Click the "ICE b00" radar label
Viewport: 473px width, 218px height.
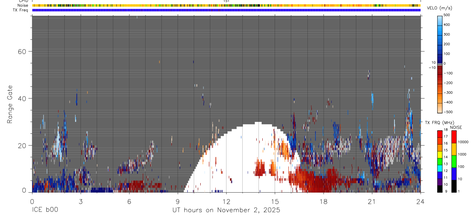point(45,210)
